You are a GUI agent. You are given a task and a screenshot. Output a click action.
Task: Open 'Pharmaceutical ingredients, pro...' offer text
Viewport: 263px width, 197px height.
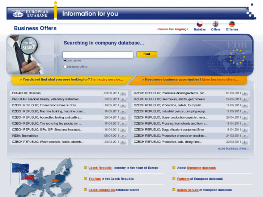click(170, 93)
